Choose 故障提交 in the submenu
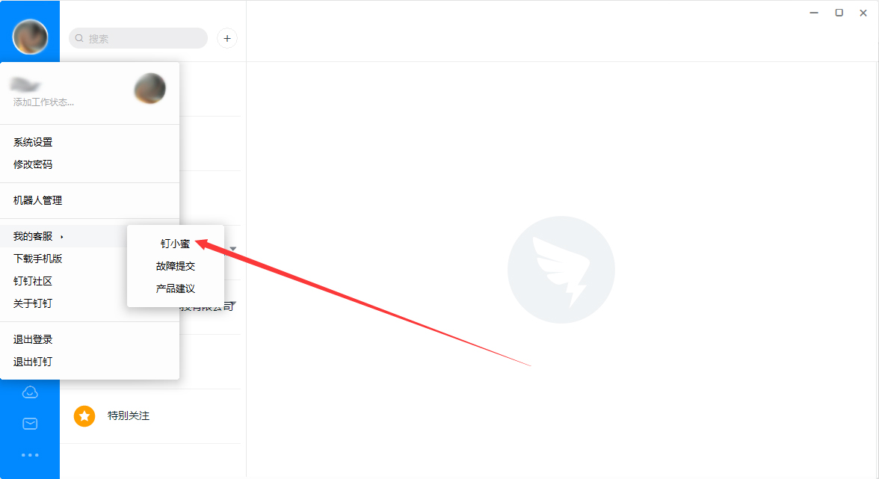The height and width of the screenshot is (479, 879). click(176, 266)
